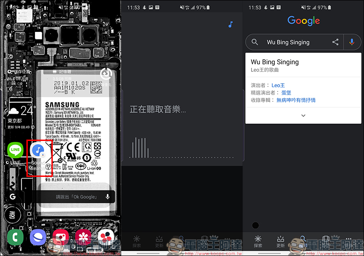Expand result card with down chevron
Viewport: 364px width, 256px height.
[303, 115]
